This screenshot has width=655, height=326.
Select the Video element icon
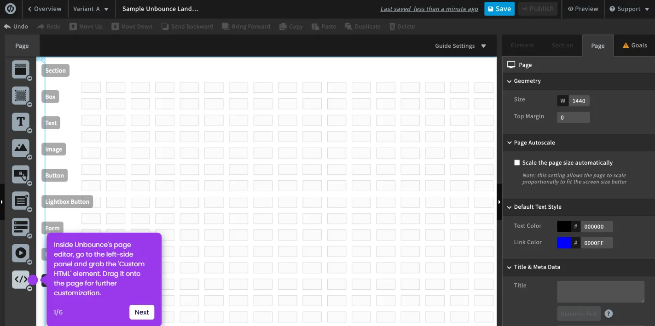click(21, 253)
